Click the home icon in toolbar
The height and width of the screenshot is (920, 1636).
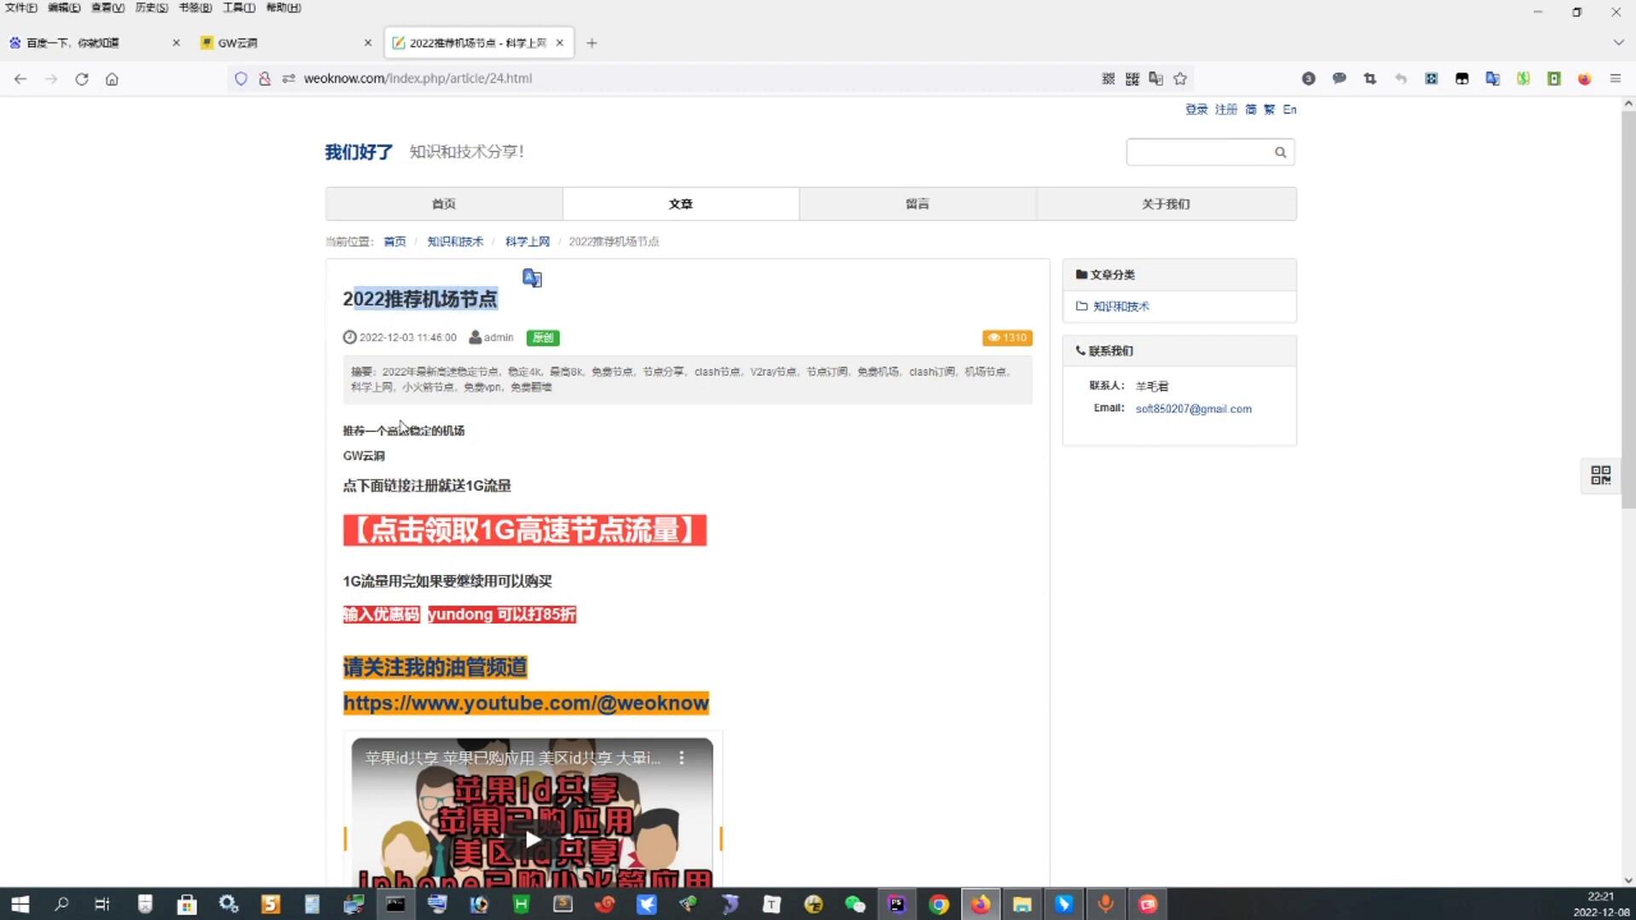[112, 78]
